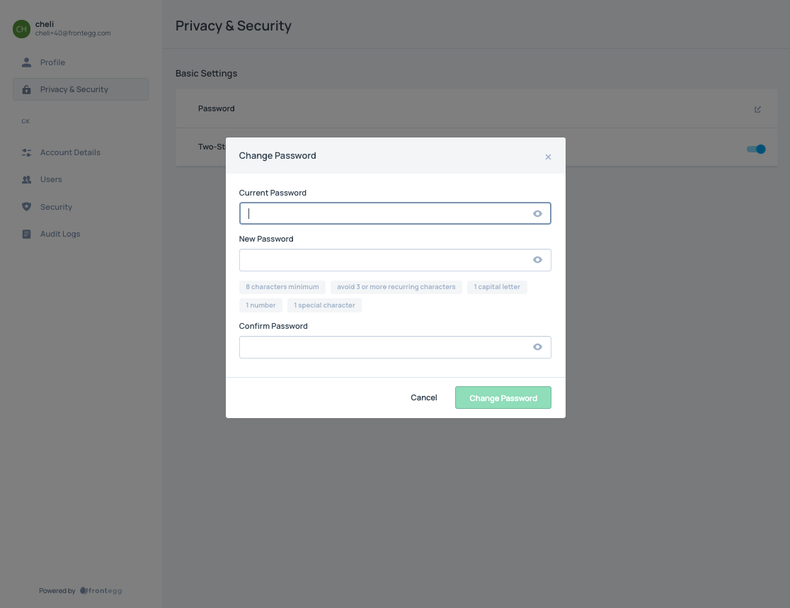Click the Audit Logs document icon
Screen dimensions: 790x608
pyautogui.click(x=27, y=234)
